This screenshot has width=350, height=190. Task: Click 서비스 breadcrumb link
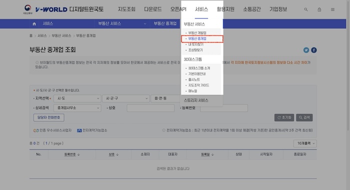(42, 35)
